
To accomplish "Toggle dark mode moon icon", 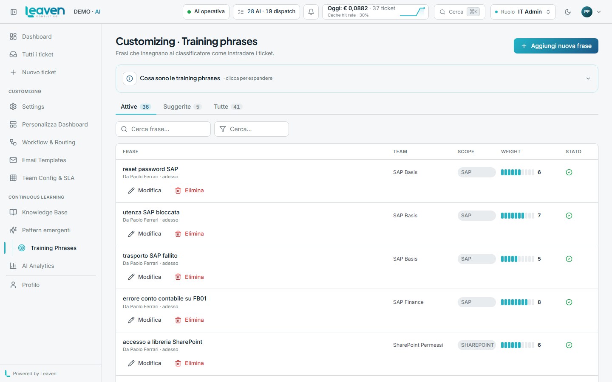I will (x=568, y=12).
